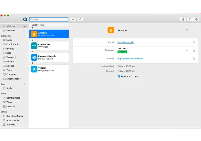Add a new tag with plus
Viewport: 201px width, 141px height.
pos(24,84)
